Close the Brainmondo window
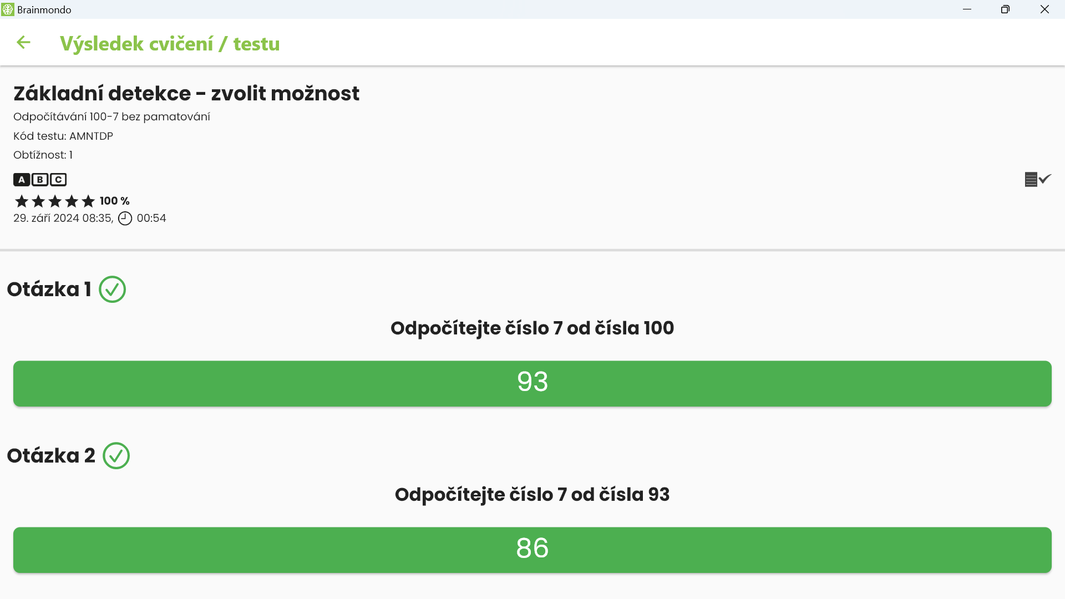The image size is (1065, 599). [x=1044, y=9]
